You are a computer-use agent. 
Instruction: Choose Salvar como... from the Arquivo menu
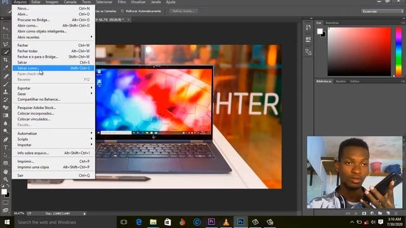pos(54,68)
